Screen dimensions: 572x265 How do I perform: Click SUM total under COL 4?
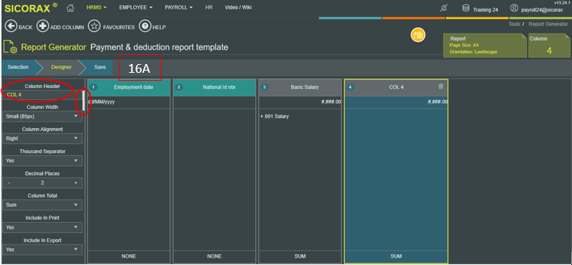pos(396,256)
